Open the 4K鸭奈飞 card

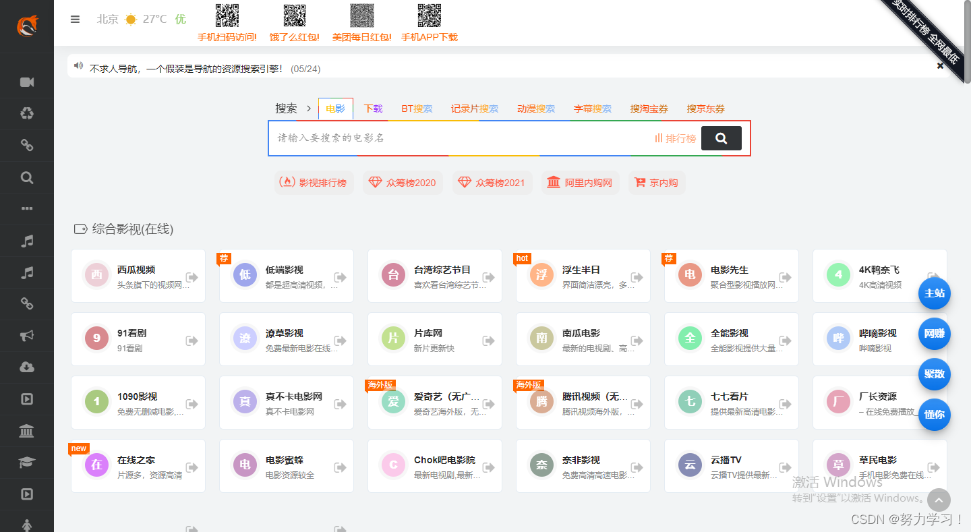point(880,276)
